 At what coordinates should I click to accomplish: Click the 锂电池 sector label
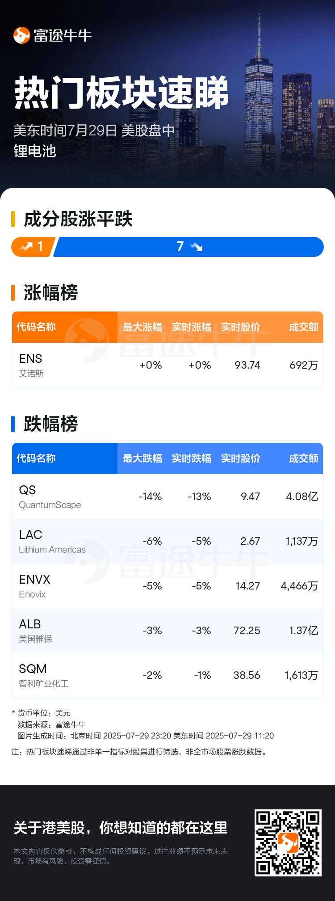(35, 151)
